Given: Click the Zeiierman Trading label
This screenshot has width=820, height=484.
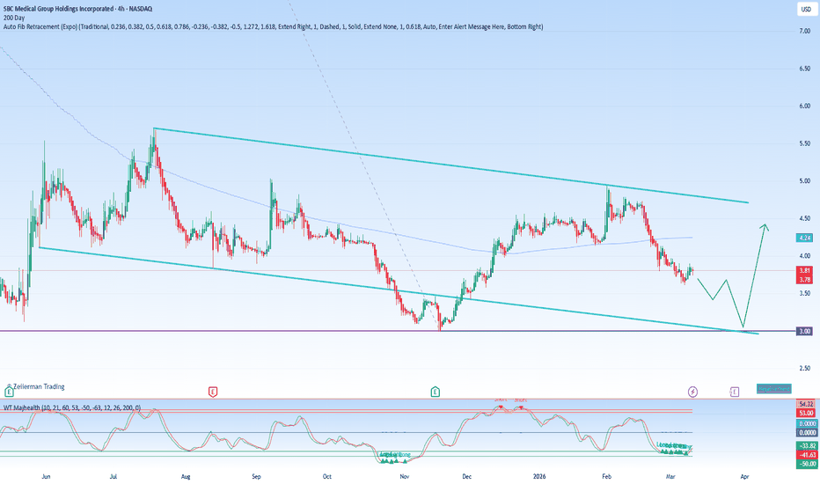Looking at the screenshot, I should tap(39, 386).
